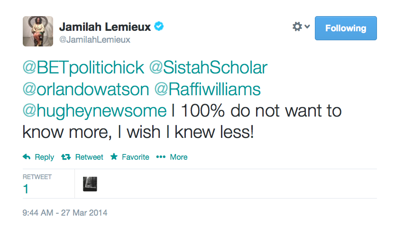Toggle the Following button
This screenshot has width=395, height=236.
[x=346, y=28]
